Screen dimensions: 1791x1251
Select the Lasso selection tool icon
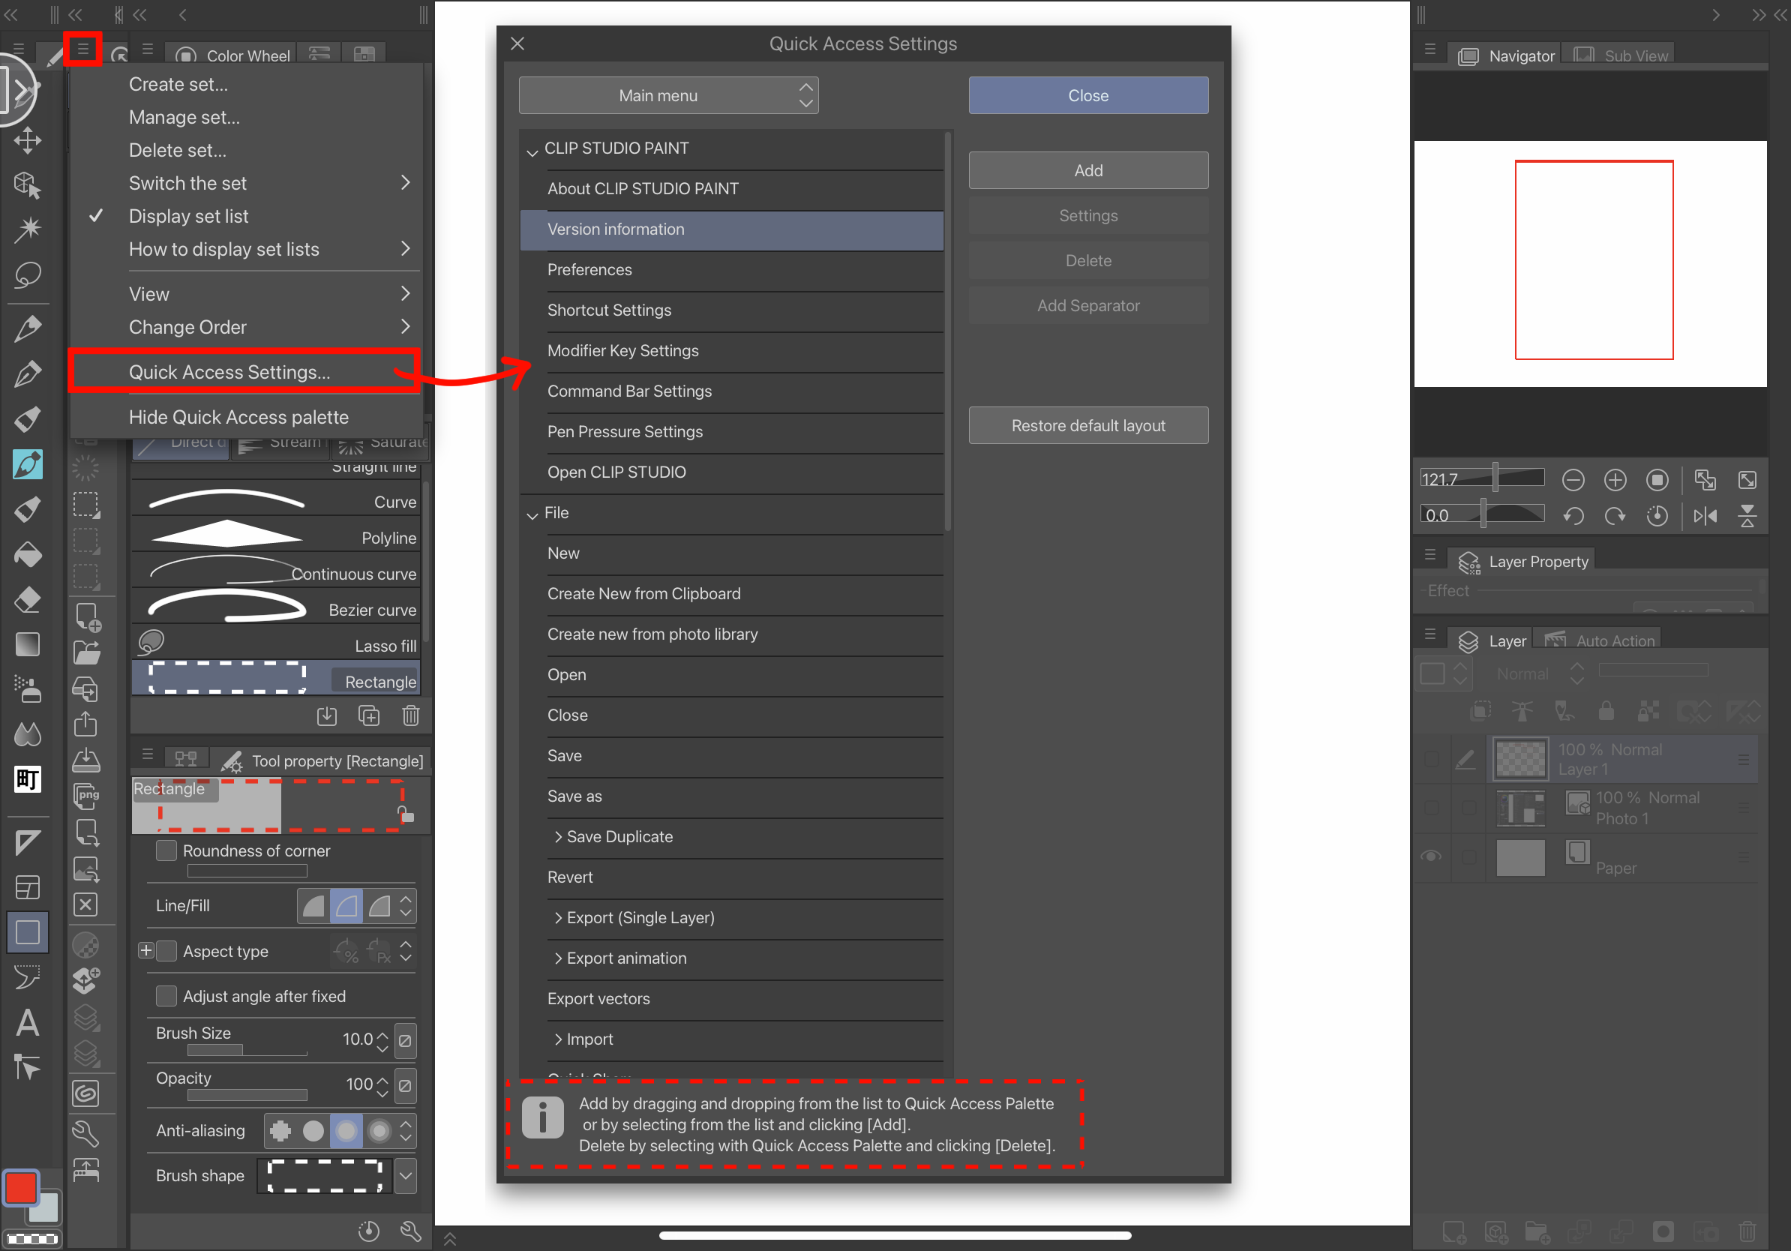coord(28,275)
